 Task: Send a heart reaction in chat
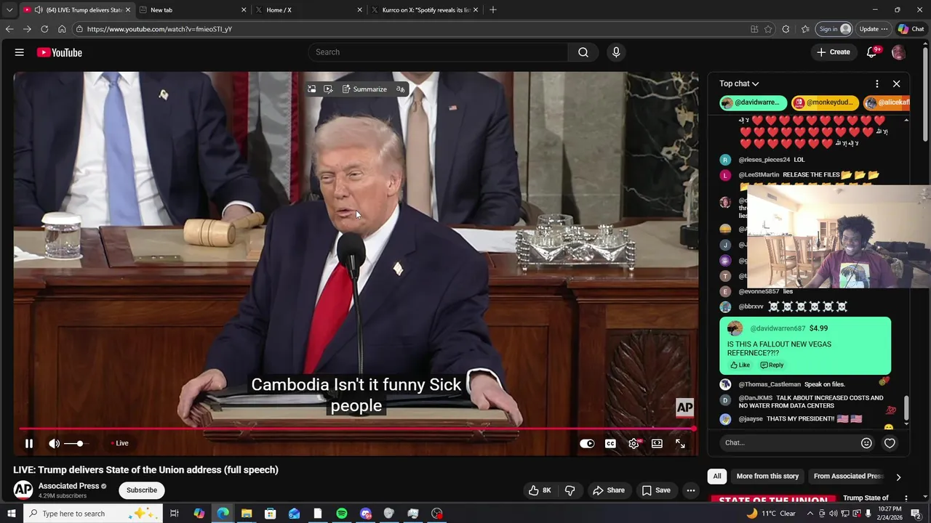[x=890, y=442]
